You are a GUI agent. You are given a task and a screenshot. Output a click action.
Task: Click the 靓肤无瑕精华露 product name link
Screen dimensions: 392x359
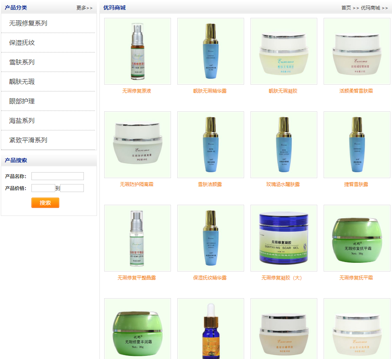210,91
